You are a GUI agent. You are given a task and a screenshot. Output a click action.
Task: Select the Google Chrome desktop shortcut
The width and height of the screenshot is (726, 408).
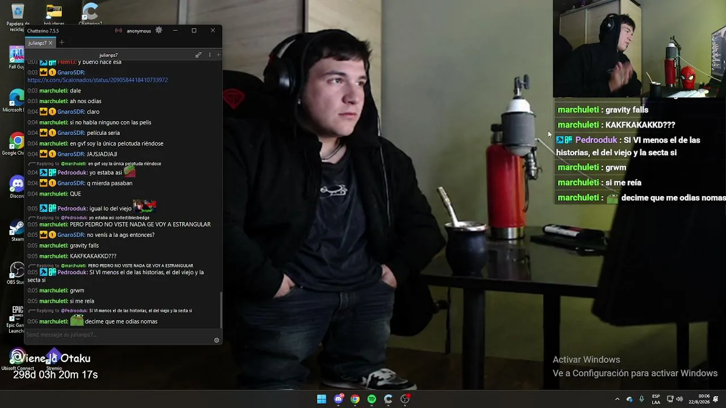click(16, 143)
